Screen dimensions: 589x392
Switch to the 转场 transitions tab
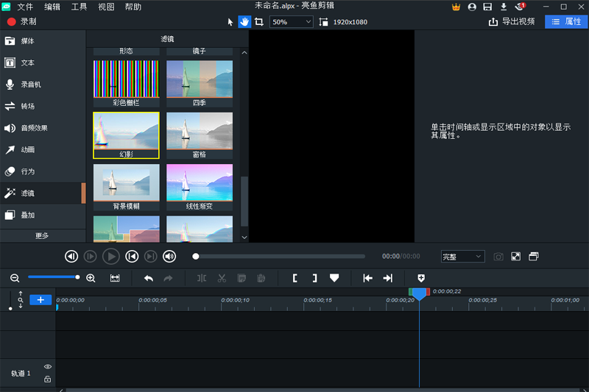[x=27, y=106]
